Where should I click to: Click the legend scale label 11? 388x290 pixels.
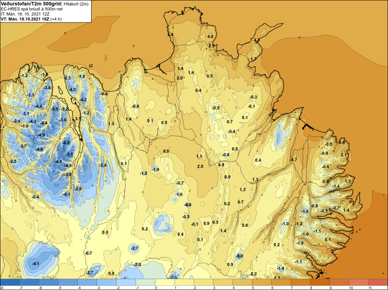(x=370, y=288)
